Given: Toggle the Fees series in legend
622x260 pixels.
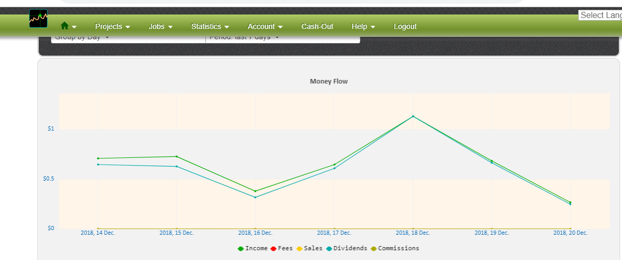Looking at the screenshot, I should pos(281,248).
